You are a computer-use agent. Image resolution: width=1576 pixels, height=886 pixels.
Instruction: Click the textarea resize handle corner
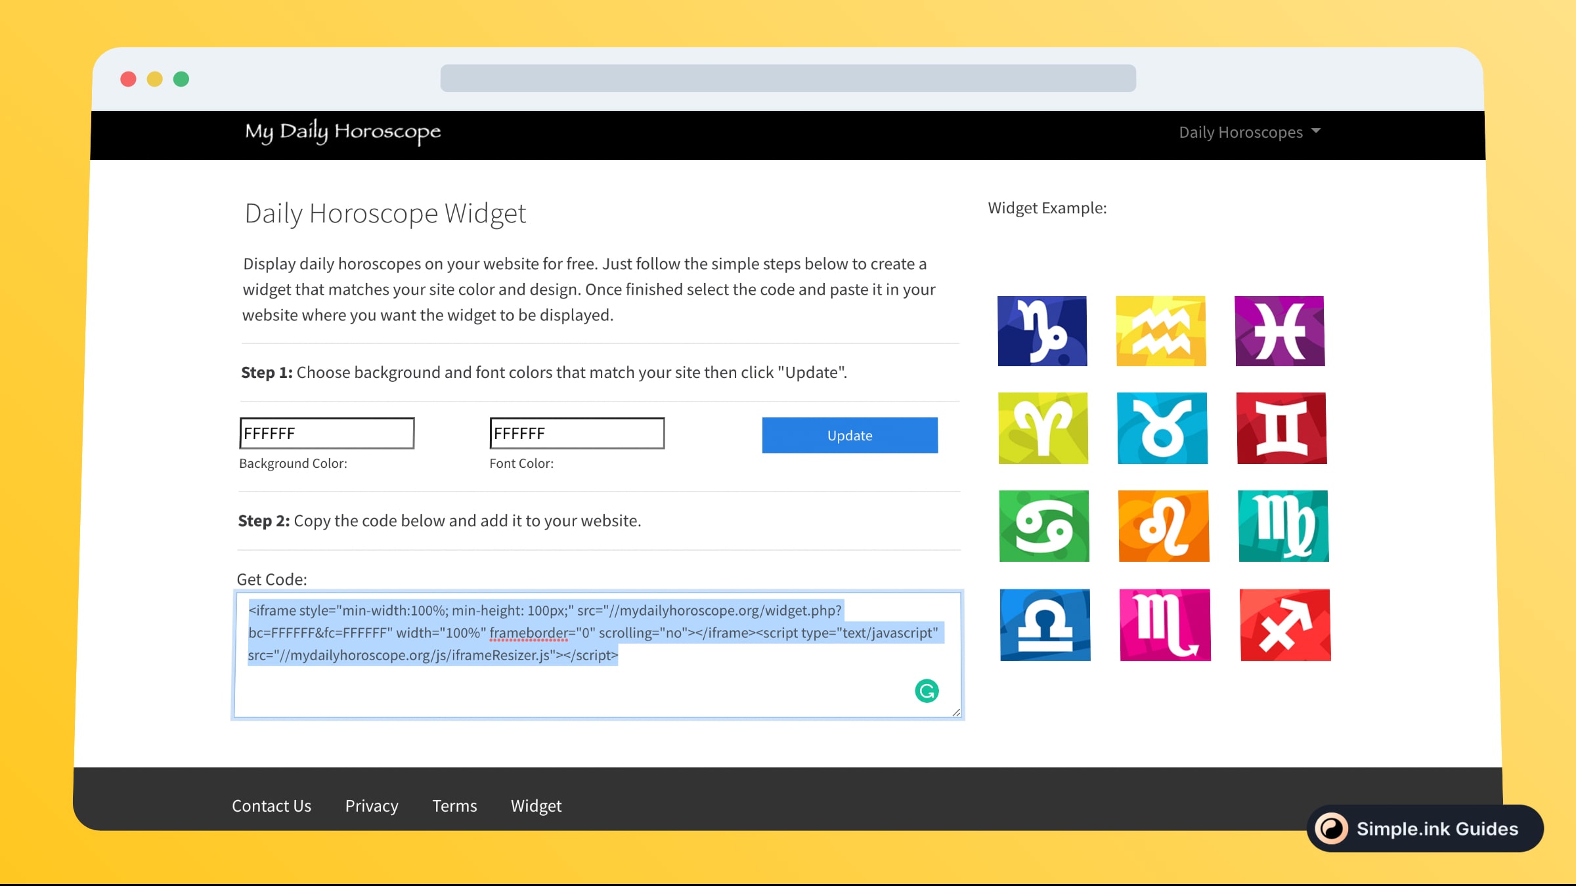point(956,712)
